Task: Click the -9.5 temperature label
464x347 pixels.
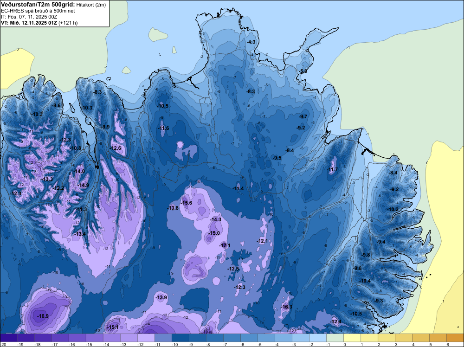Action: click(277, 158)
